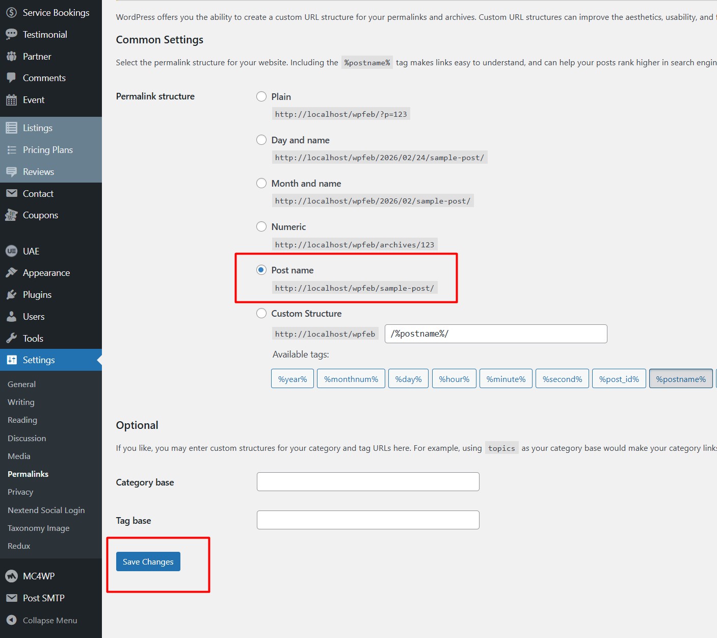Viewport: 717px width, 638px height.
Task: Click the Category base input field
Action: [368, 481]
